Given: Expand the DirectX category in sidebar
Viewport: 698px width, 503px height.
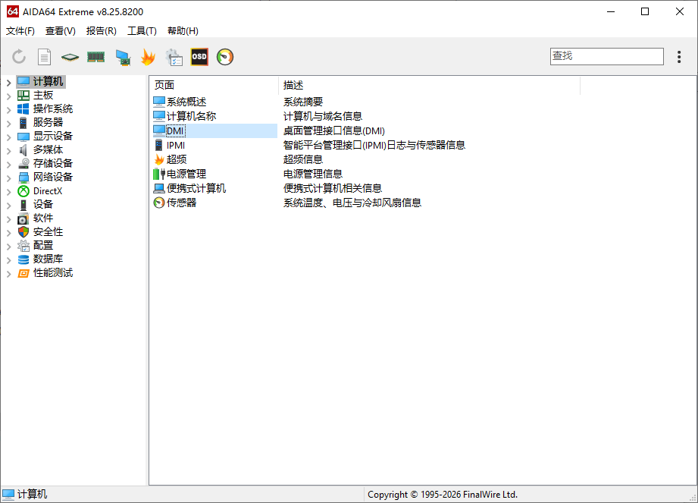Looking at the screenshot, I should (x=6, y=190).
